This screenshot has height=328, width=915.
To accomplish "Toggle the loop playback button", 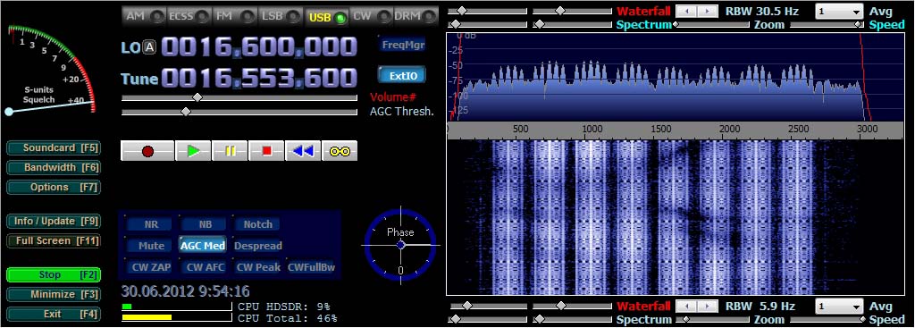I will pyautogui.click(x=340, y=151).
